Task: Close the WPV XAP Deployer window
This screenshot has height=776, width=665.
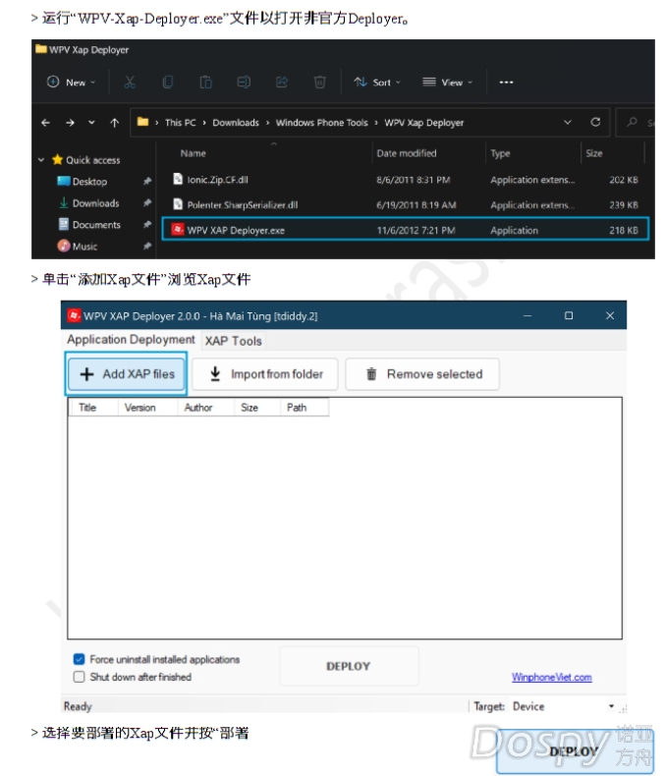Action: click(610, 315)
